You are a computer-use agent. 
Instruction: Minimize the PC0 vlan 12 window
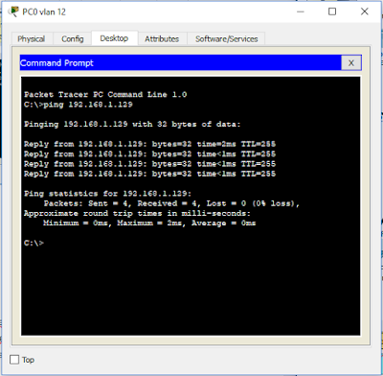pos(301,12)
